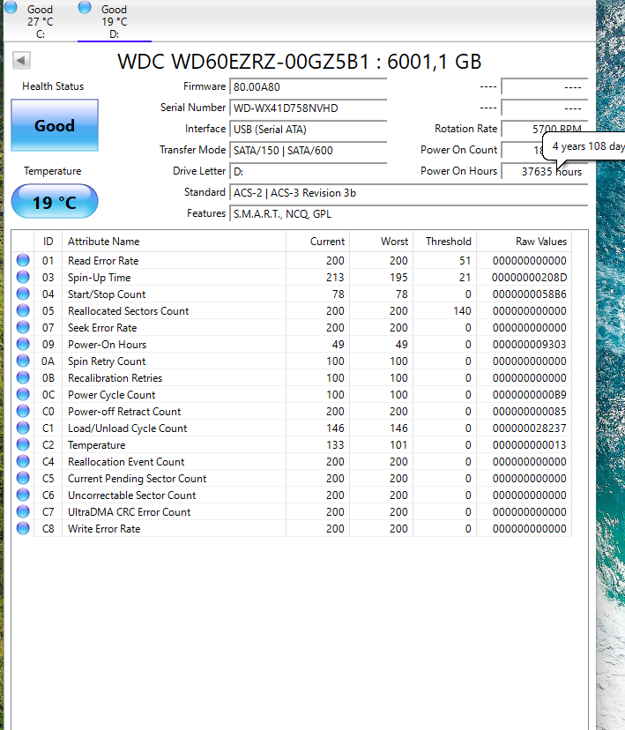Click the Worst column header
625x730 pixels.
pos(381,242)
